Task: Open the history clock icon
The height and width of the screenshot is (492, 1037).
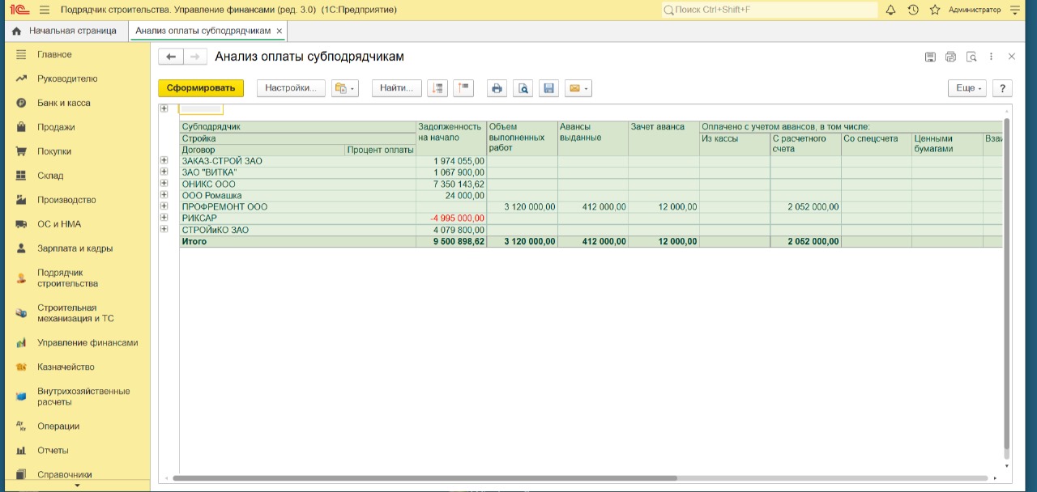Action: click(x=913, y=10)
